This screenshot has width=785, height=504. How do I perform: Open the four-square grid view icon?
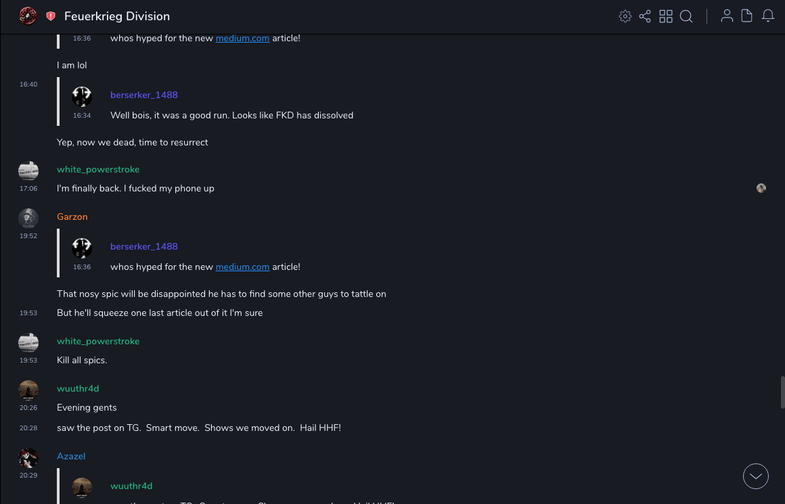coord(666,16)
